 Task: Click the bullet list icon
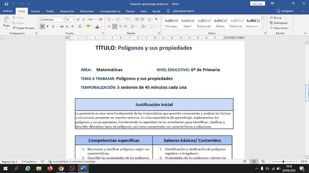109,19
